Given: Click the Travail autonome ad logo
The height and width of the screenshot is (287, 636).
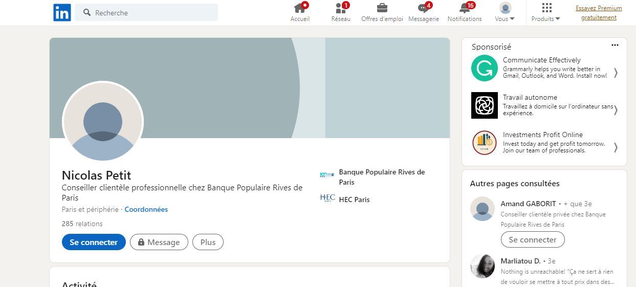Looking at the screenshot, I should (x=484, y=105).
